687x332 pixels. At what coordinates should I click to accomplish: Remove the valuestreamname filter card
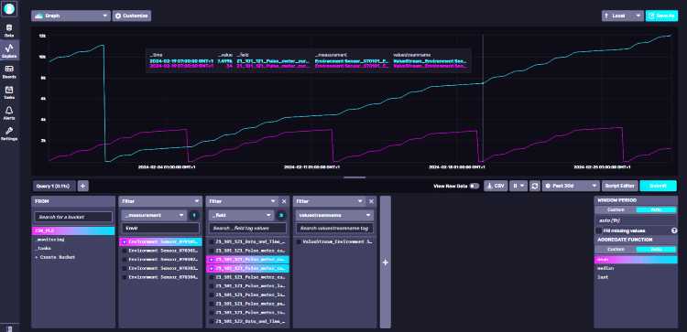tap(371, 201)
